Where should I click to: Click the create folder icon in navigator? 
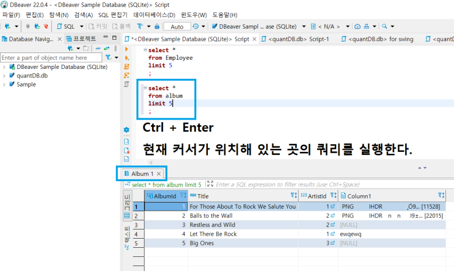tap(86, 48)
